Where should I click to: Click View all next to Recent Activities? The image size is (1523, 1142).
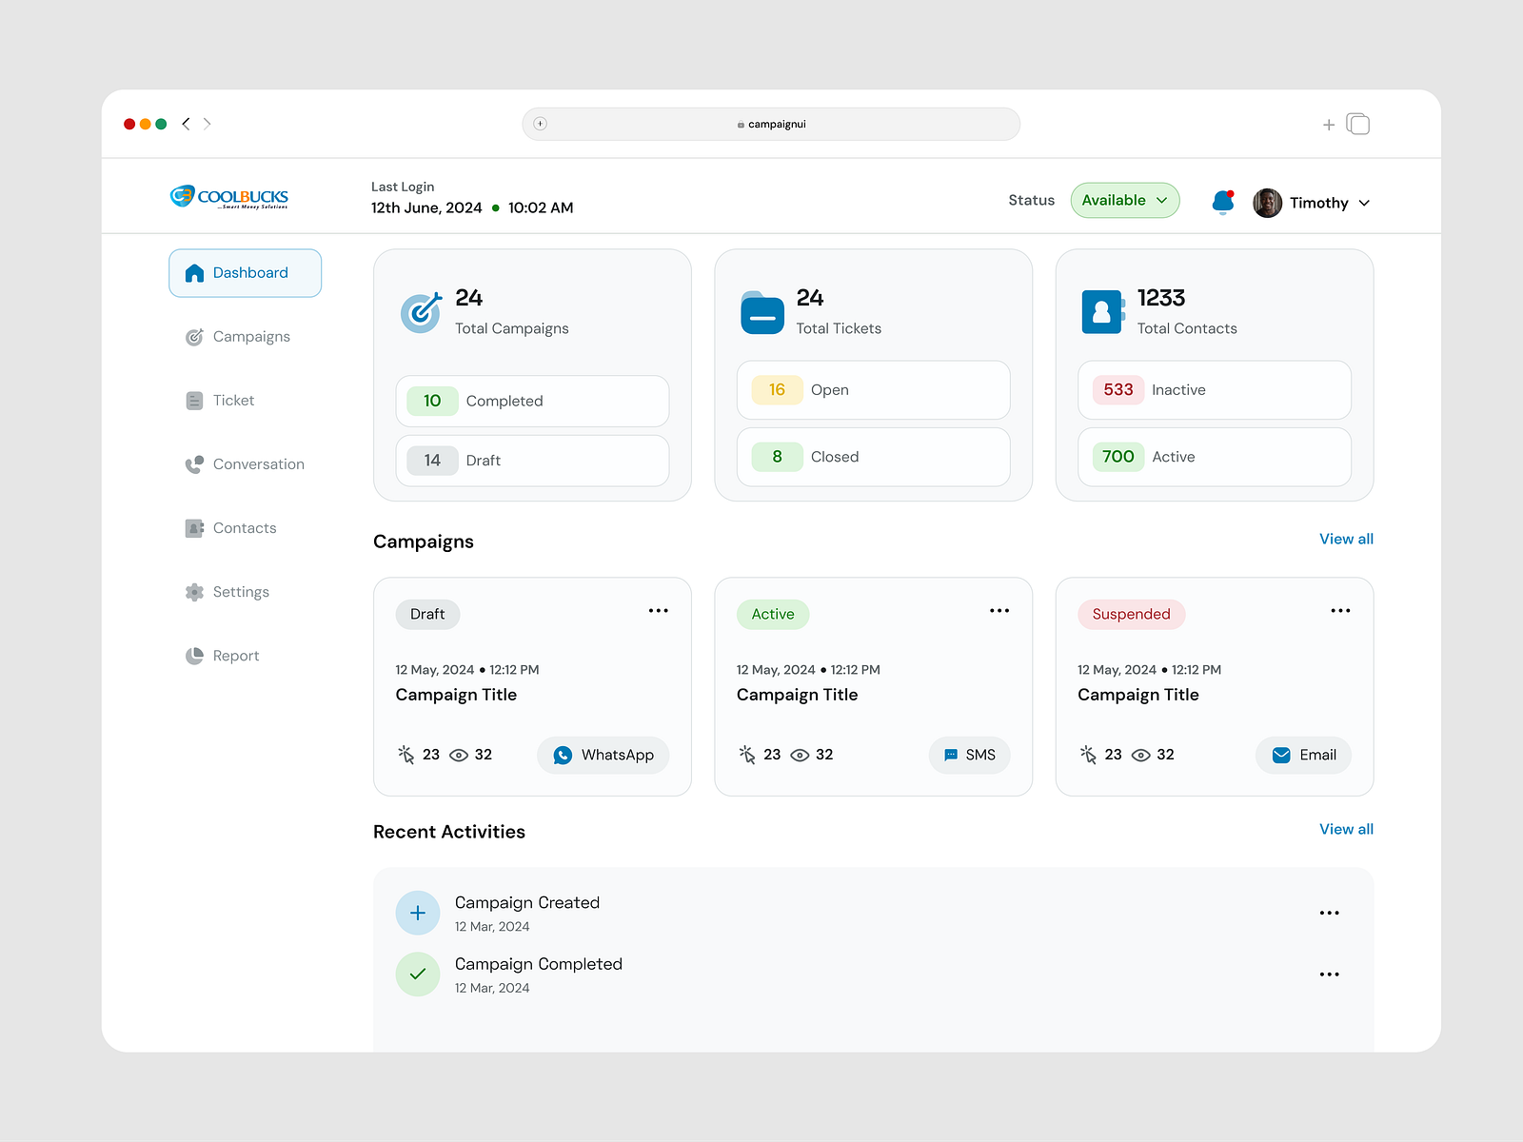click(x=1346, y=829)
